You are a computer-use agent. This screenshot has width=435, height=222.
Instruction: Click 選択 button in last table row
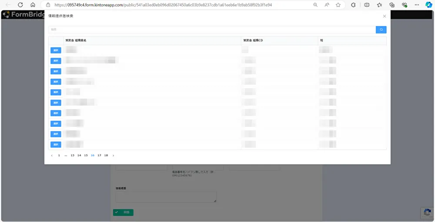[56, 144]
